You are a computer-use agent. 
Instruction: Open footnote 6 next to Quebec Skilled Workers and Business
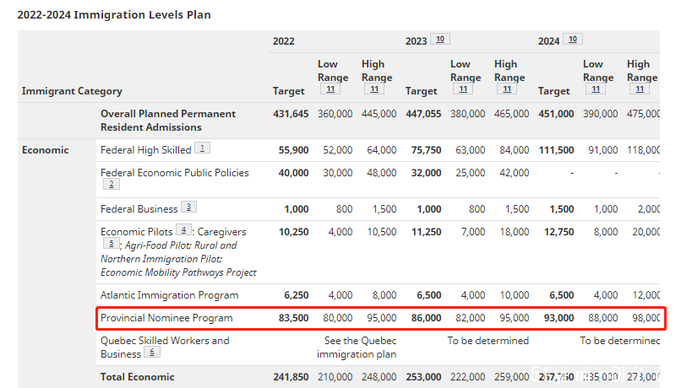tap(152, 352)
